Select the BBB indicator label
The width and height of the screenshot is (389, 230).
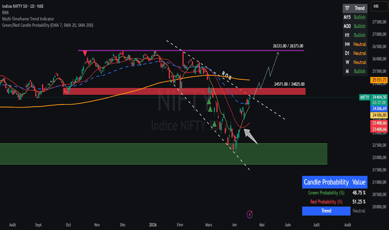5,13
